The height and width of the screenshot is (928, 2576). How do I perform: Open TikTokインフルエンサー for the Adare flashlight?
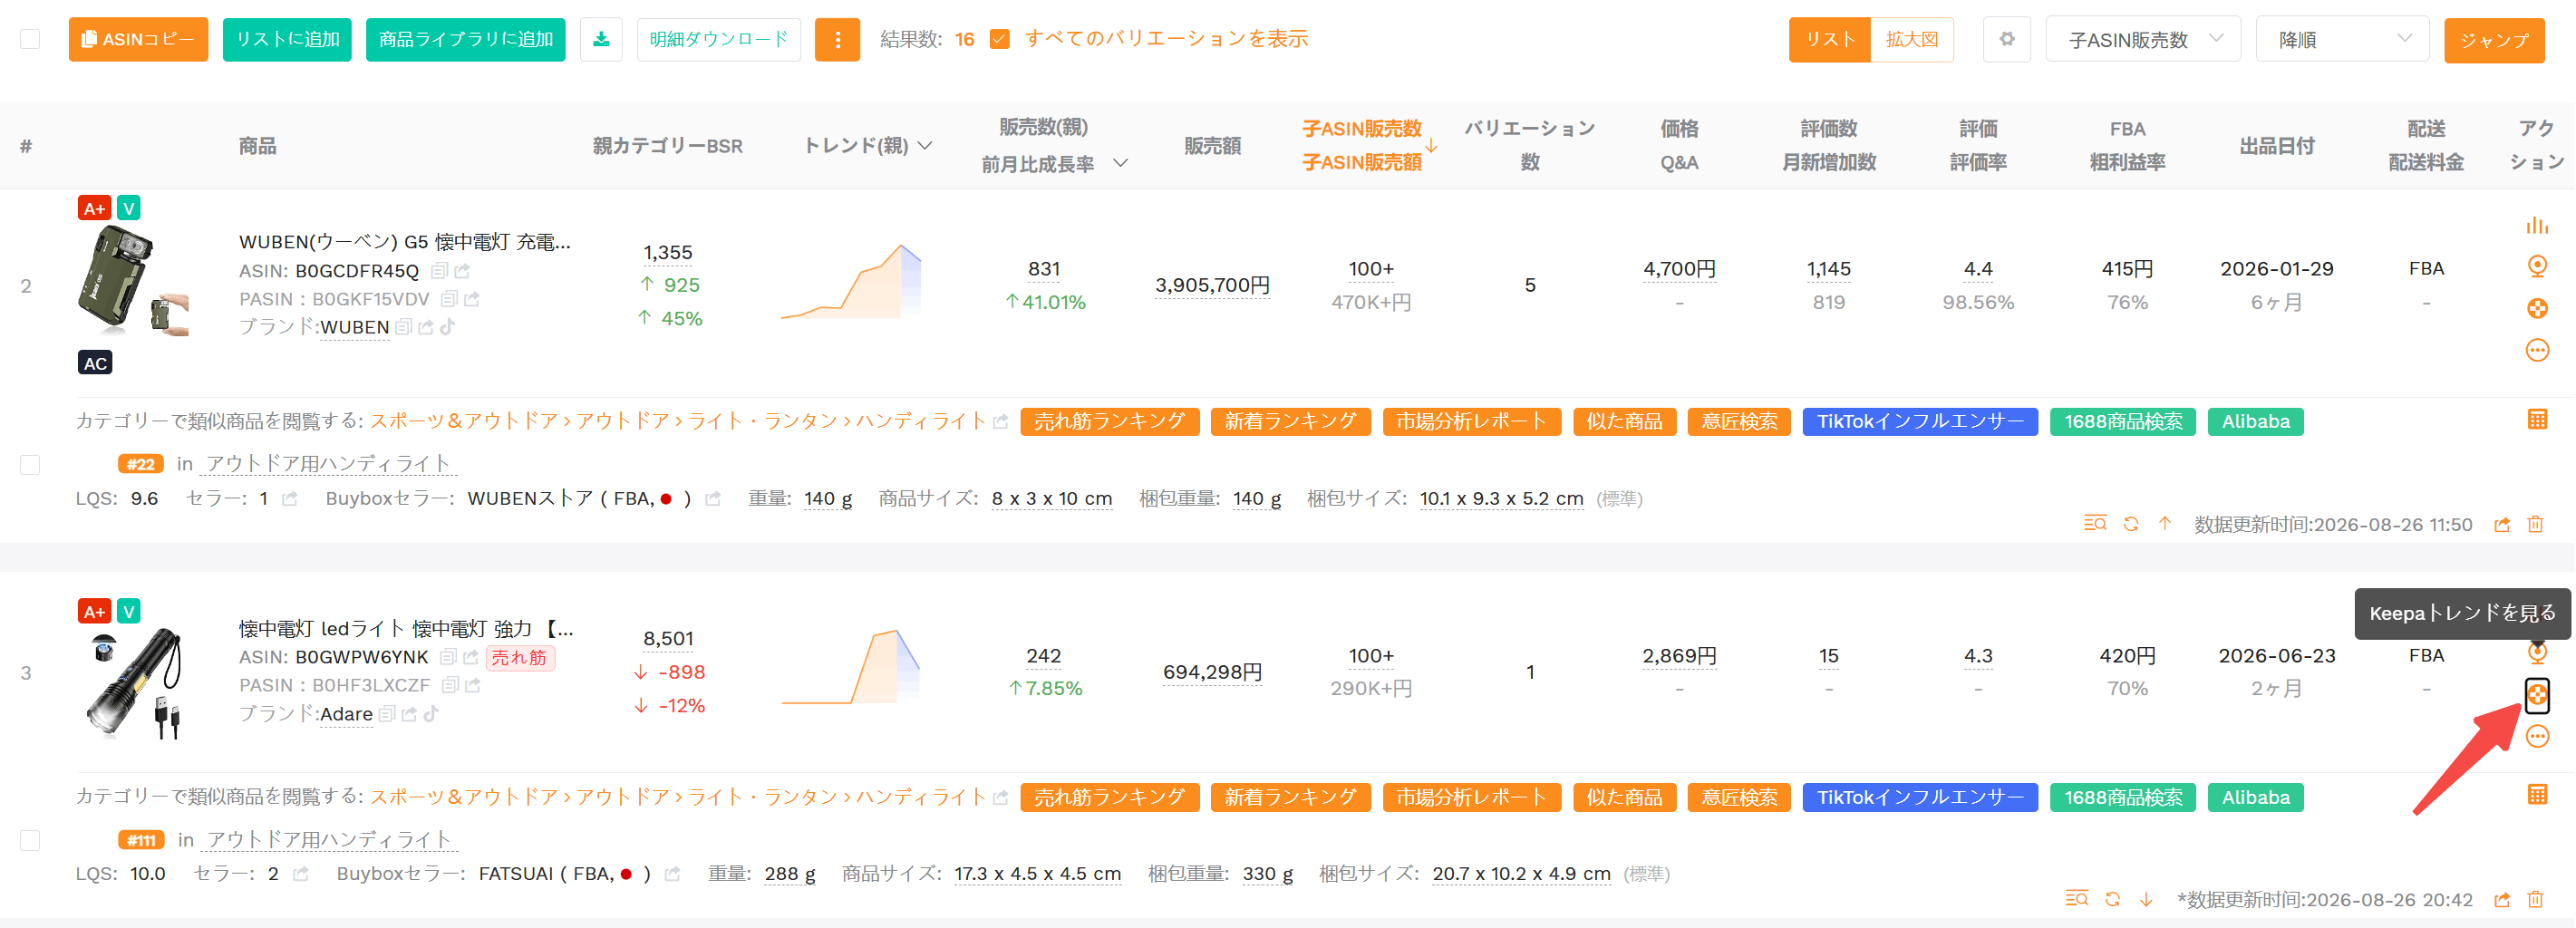[1919, 797]
